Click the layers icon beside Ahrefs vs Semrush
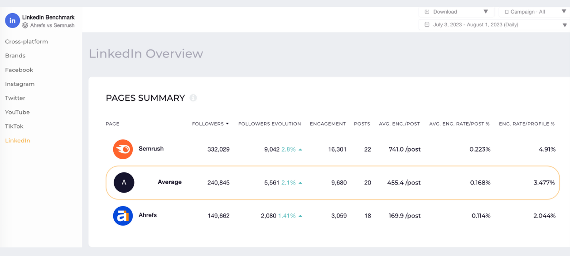 [x=25, y=25]
